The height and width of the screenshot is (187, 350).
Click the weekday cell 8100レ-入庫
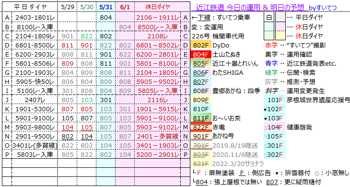click(x=35, y=27)
